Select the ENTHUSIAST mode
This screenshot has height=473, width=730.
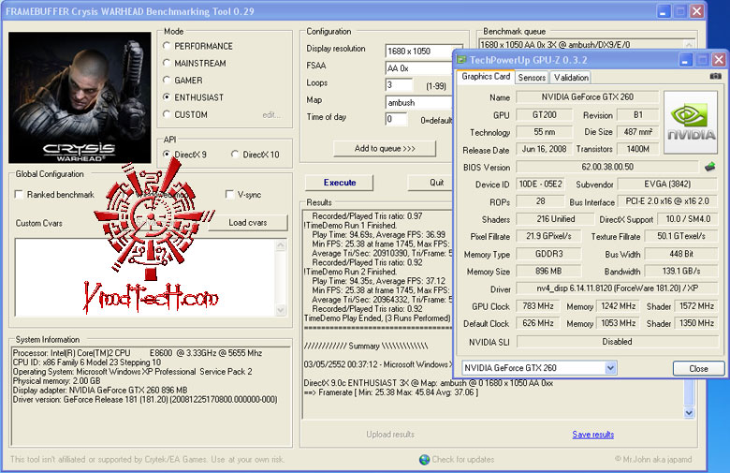167,96
